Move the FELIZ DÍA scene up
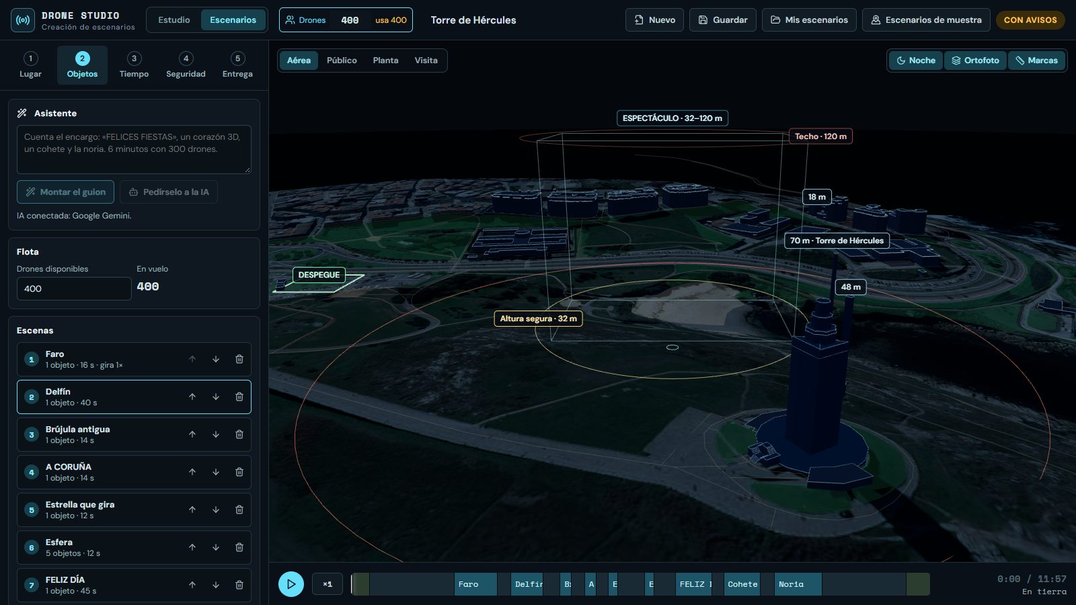 192,585
